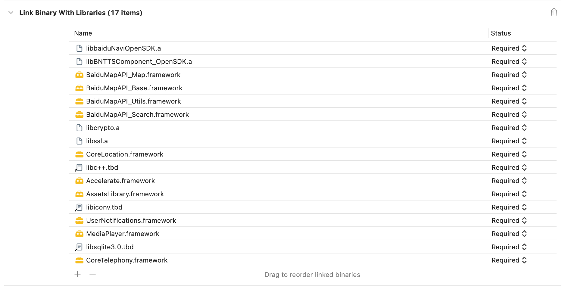Click the Status column header
Viewport: 571px width, 289px height.
tap(501, 33)
